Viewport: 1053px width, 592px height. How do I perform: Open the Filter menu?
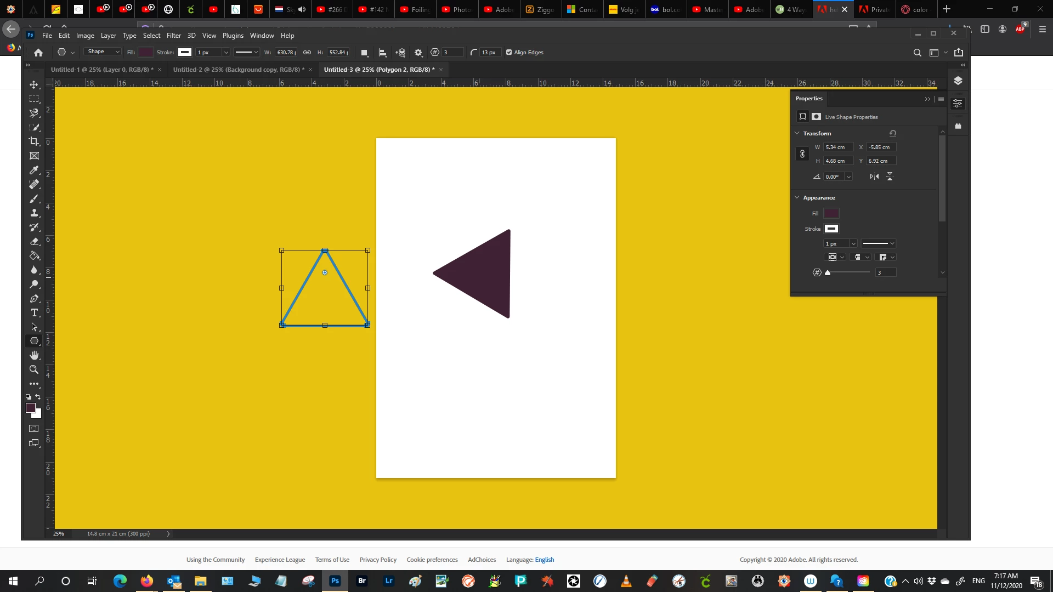tap(173, 36)
